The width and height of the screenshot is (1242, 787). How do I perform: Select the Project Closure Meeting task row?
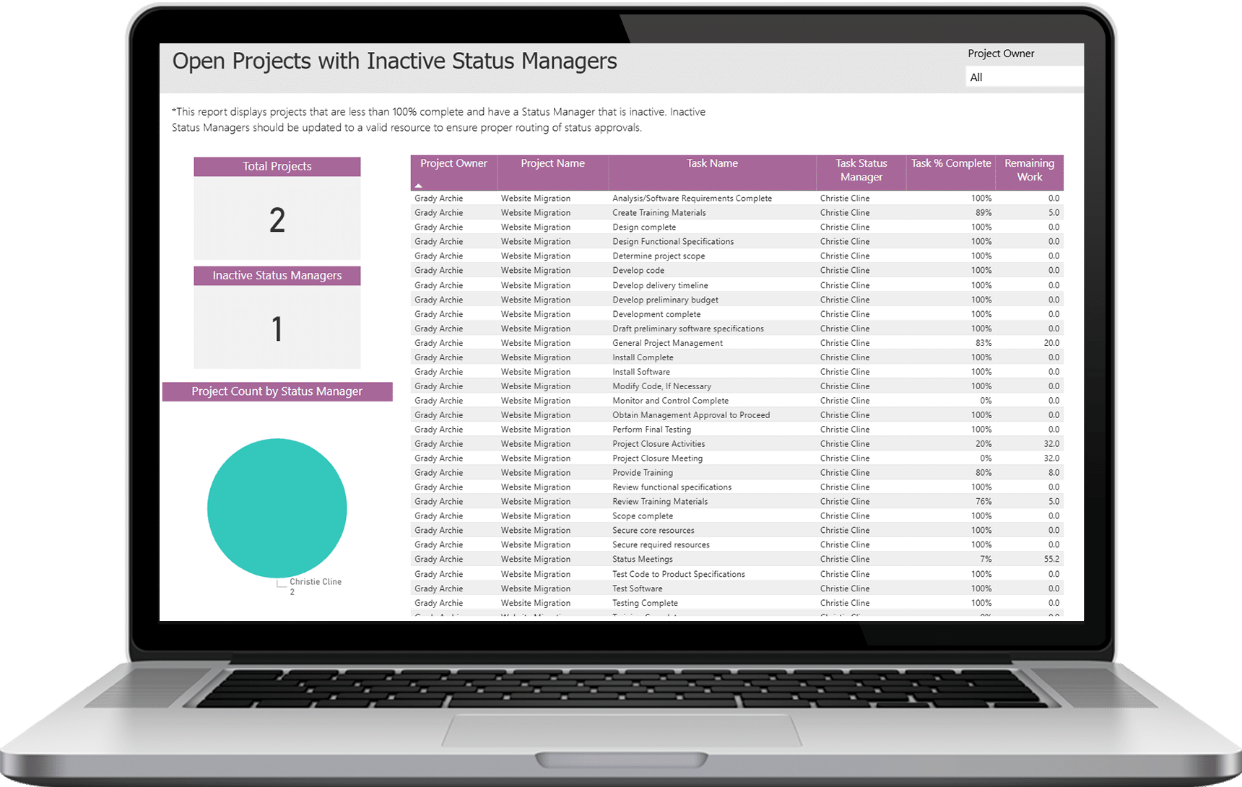pos(657,458)
